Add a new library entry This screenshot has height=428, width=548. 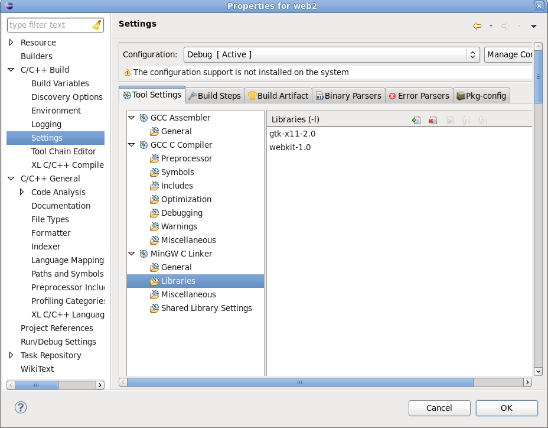click(x=416, y=119)
